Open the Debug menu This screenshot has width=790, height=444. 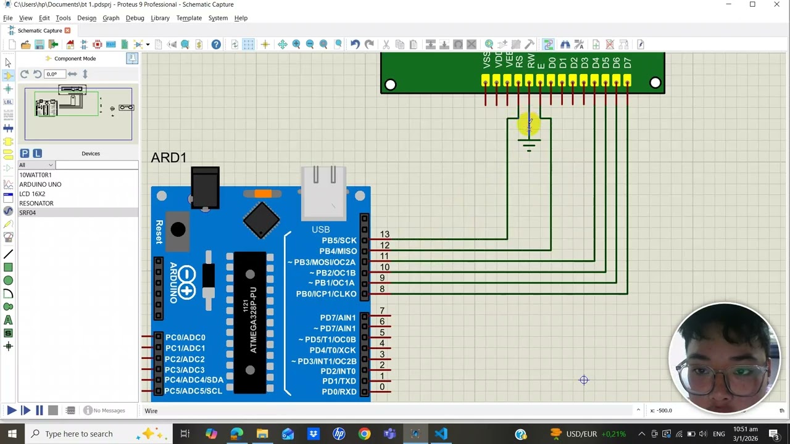click(x=135, y=18)
